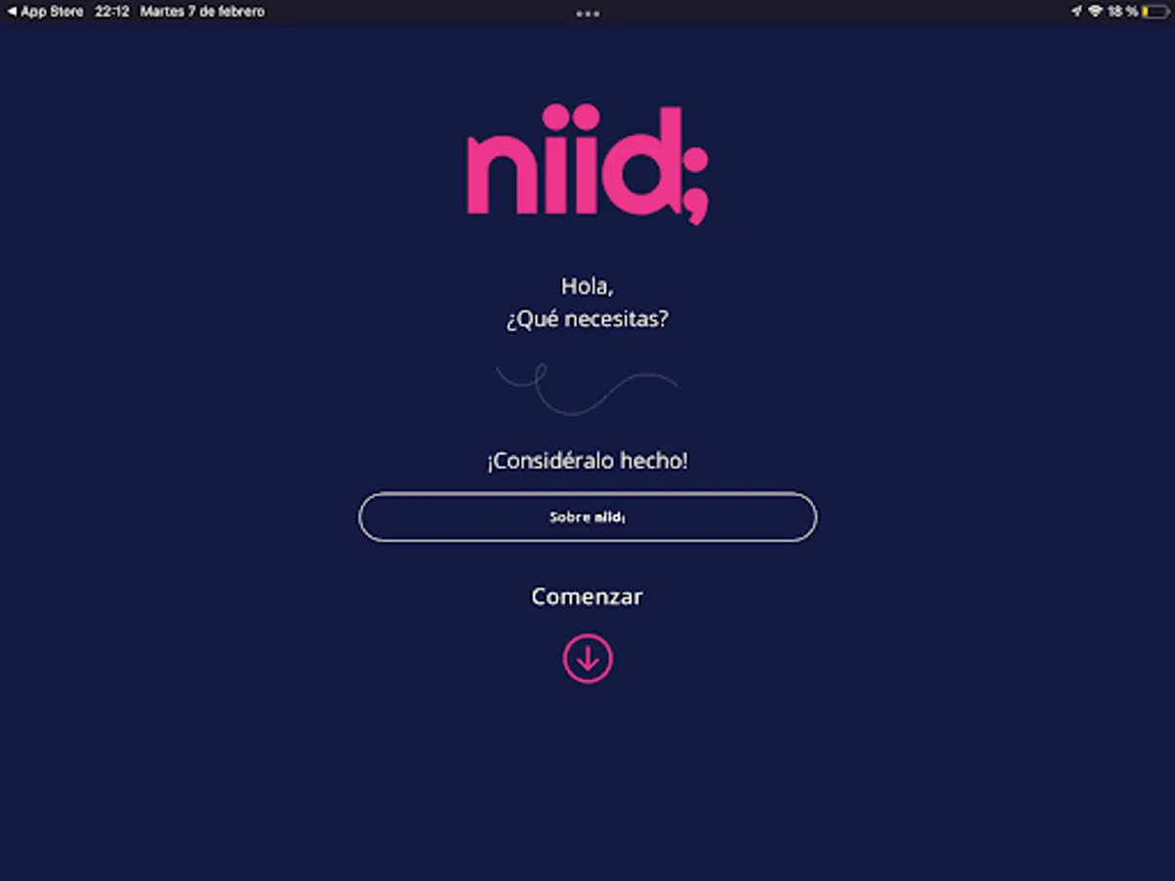Open the Sobre niid; button
The width and height of the screenshot is (1175, 881).
[587, 517]
